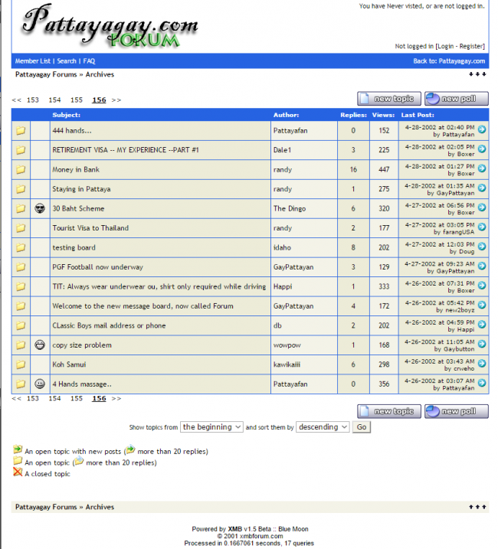The height and width of the screenshot is (549, 498).
Task: Click folder icon beside Koh Samui topic
Action: pyautogui.click(x=21, y=364)
